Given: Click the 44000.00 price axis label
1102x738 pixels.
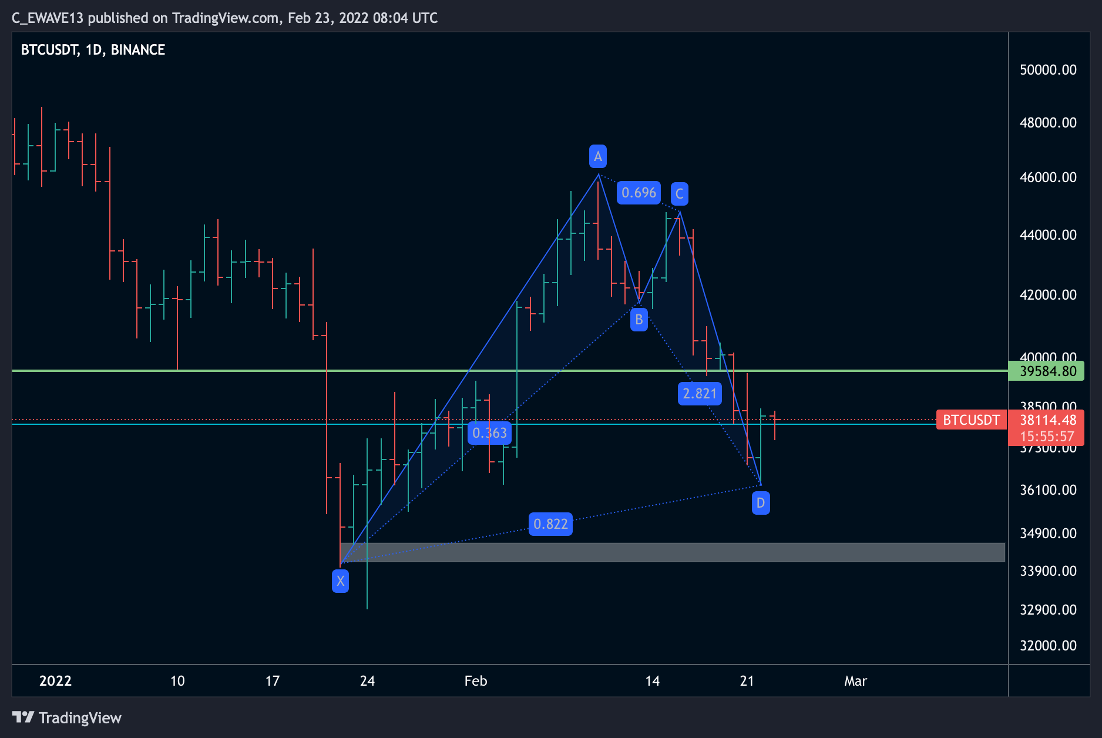Looking at the screenshot, I should point(1048,235).
